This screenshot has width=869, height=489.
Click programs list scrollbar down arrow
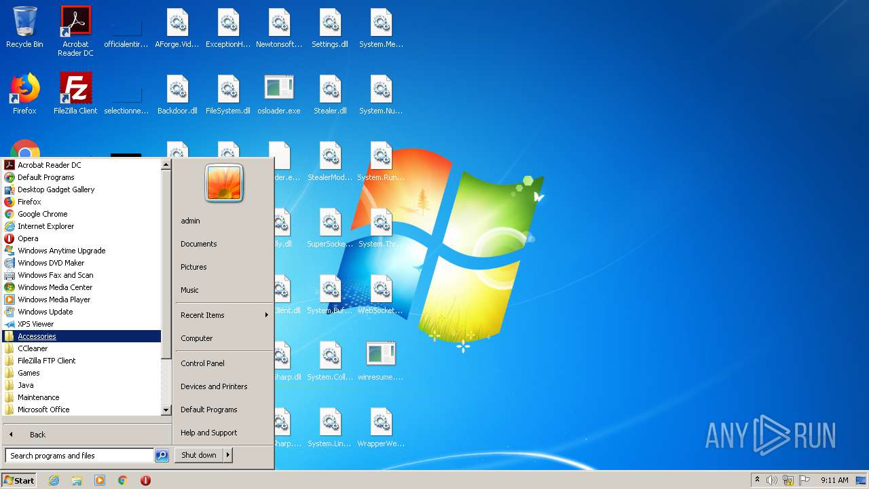pyautogui.click(x=166, y=410)
